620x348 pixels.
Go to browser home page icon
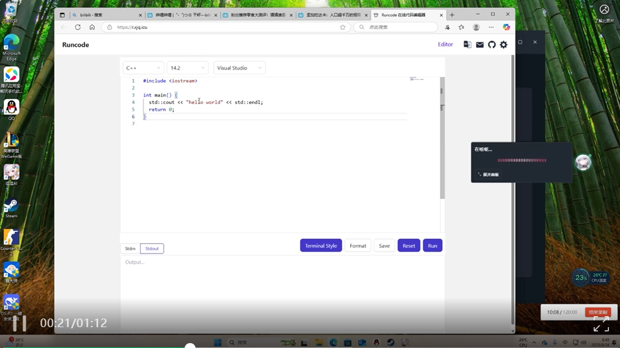click(x=92, y=28)
